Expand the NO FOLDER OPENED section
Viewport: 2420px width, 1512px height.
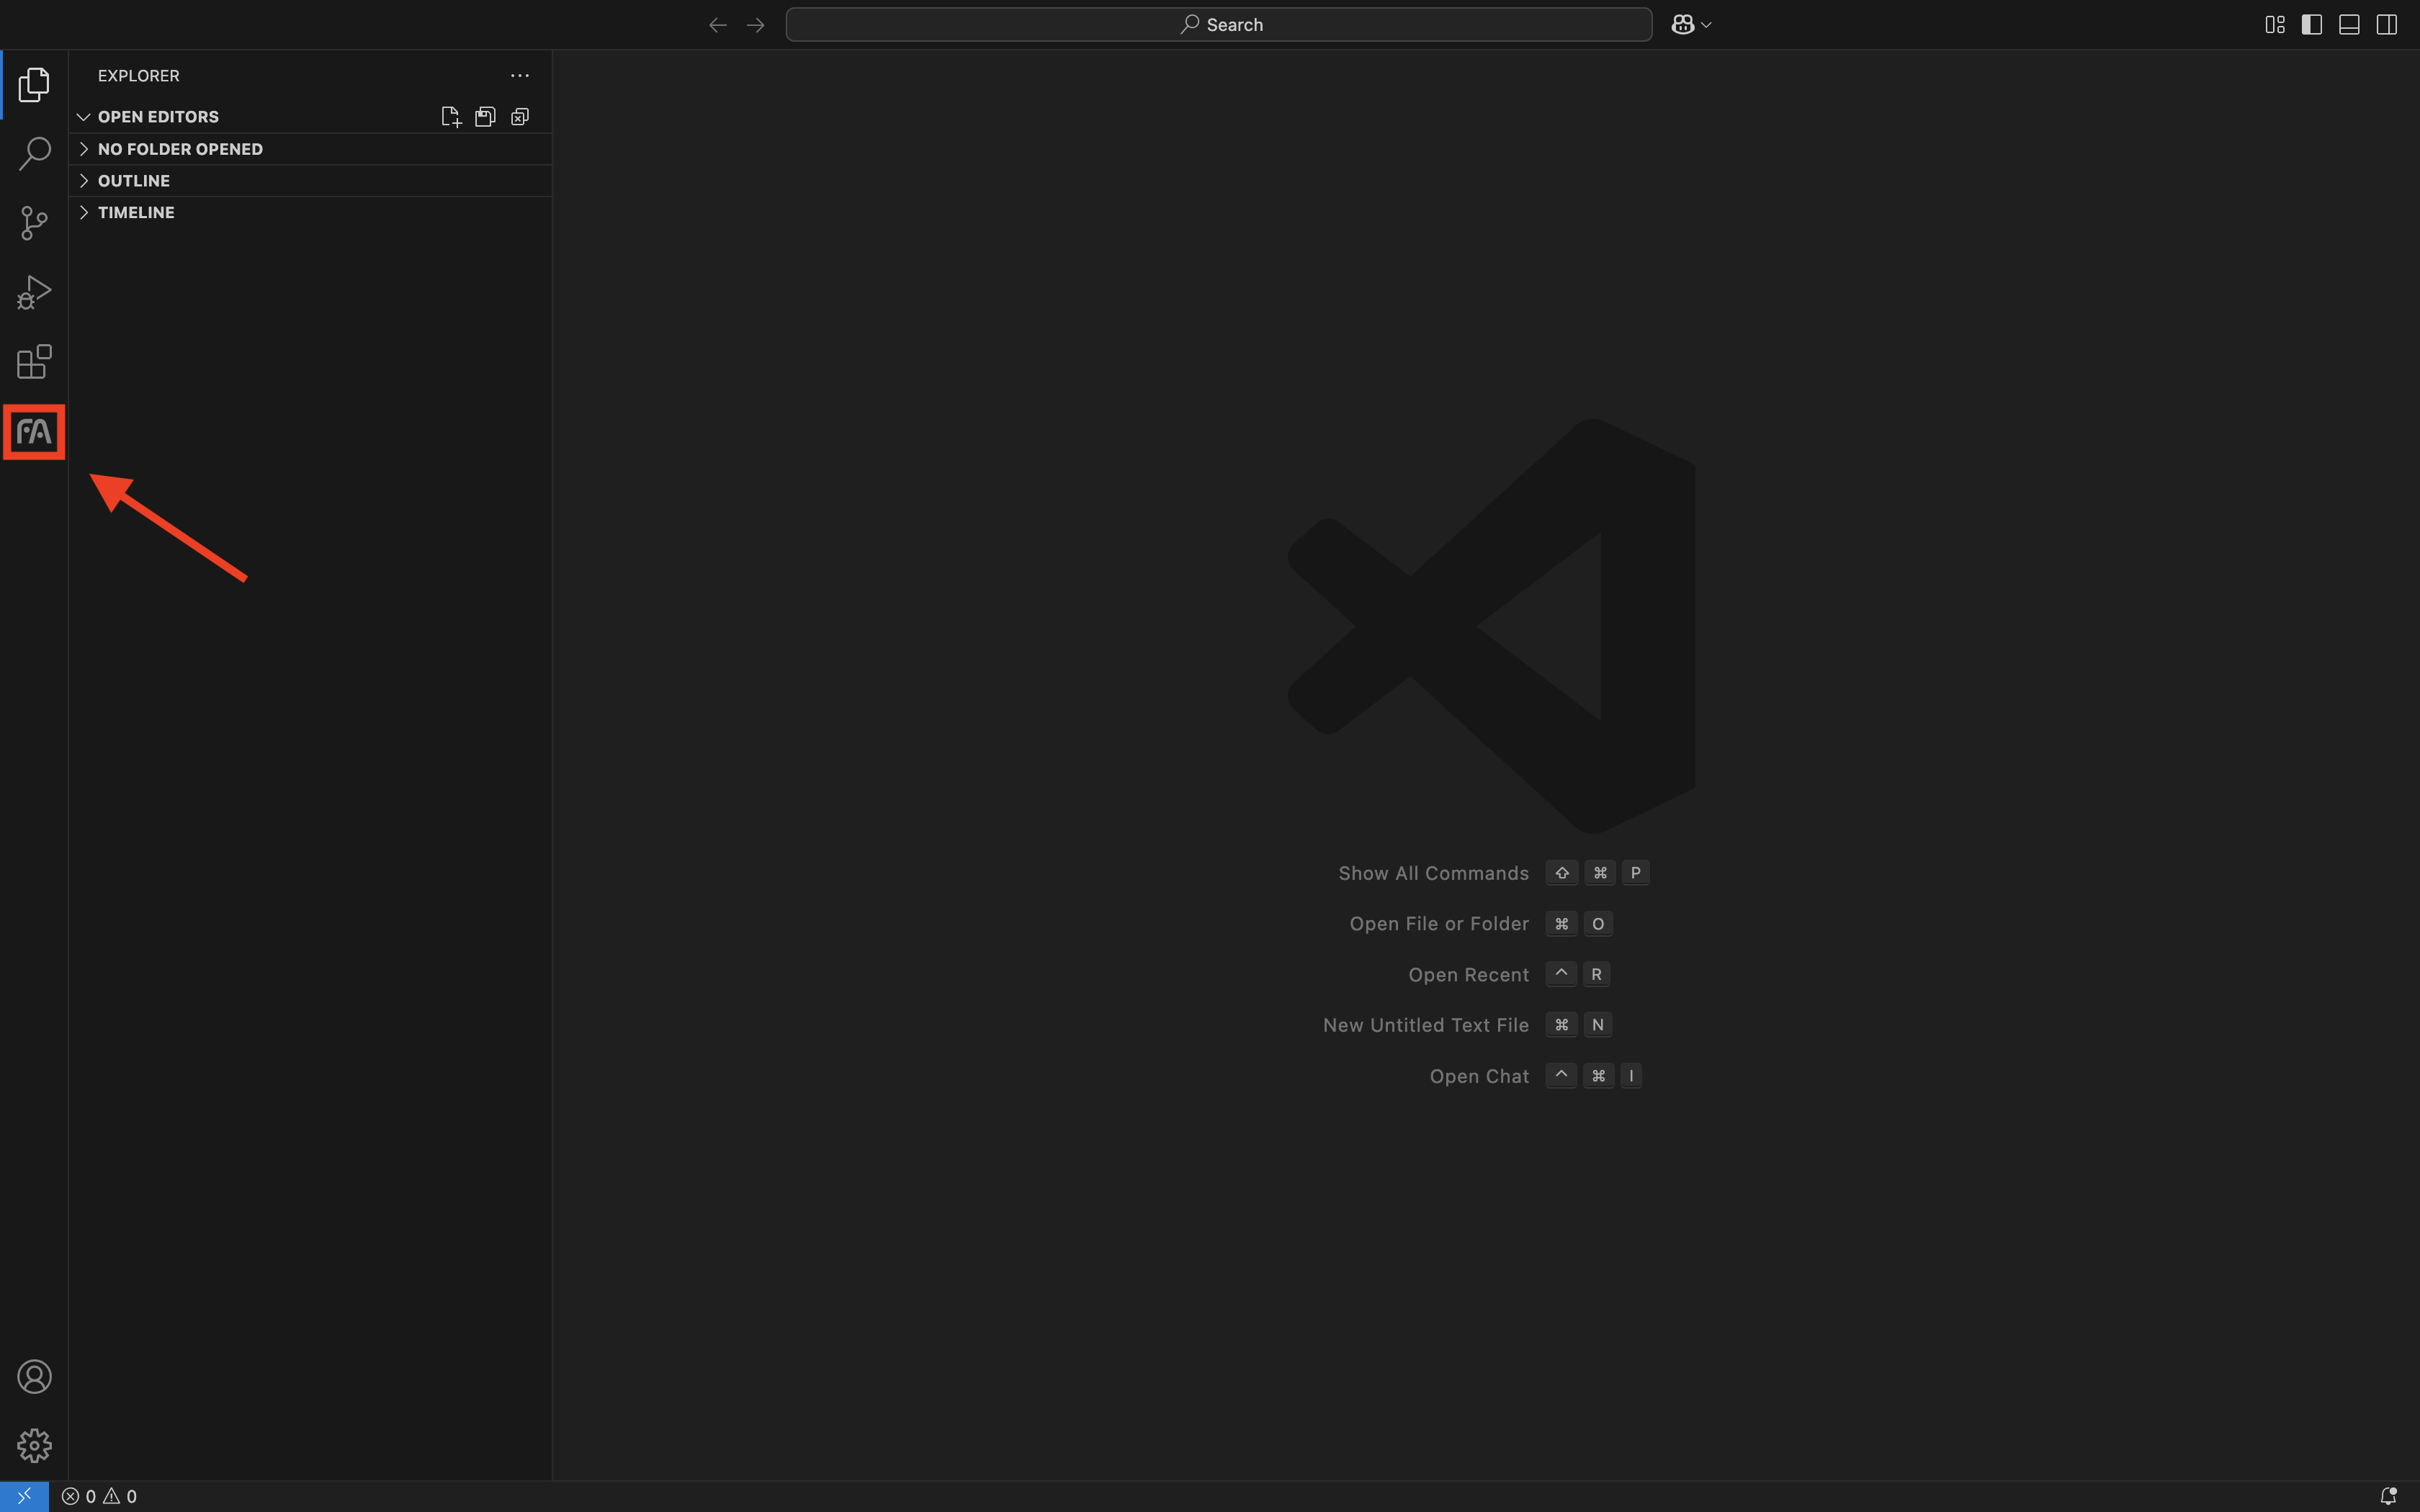click(x=310, y=149)
